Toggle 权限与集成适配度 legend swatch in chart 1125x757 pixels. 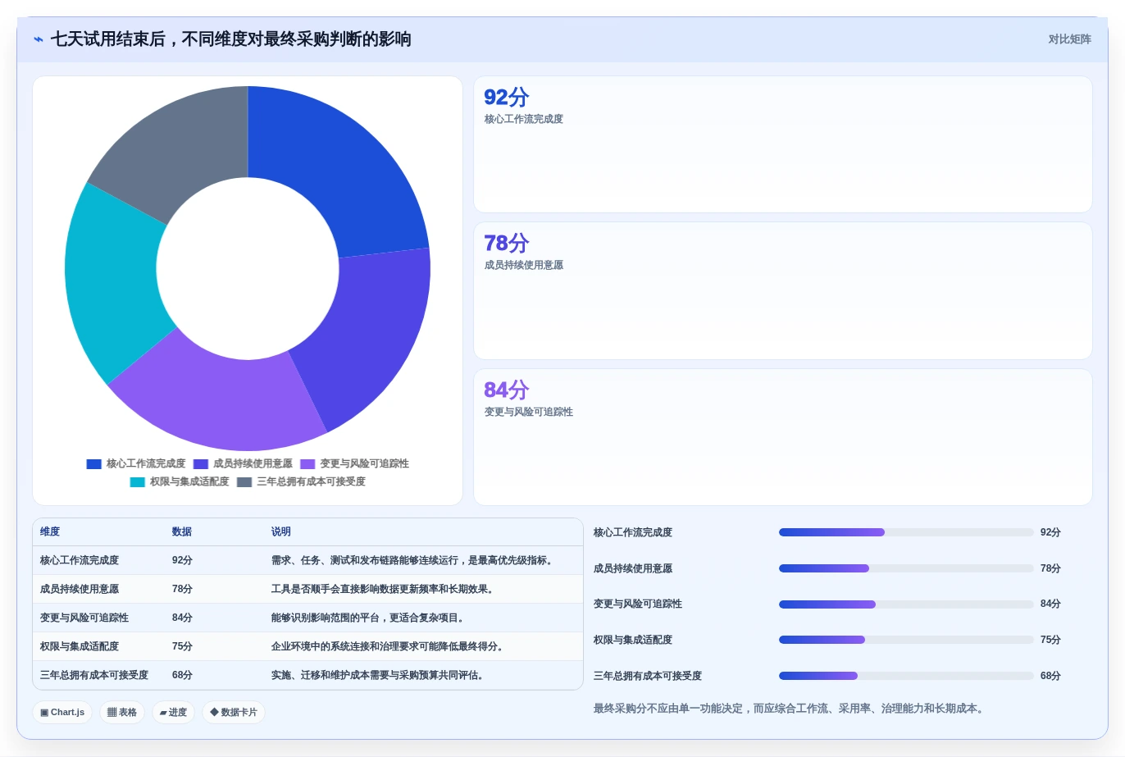pos(138,482)
